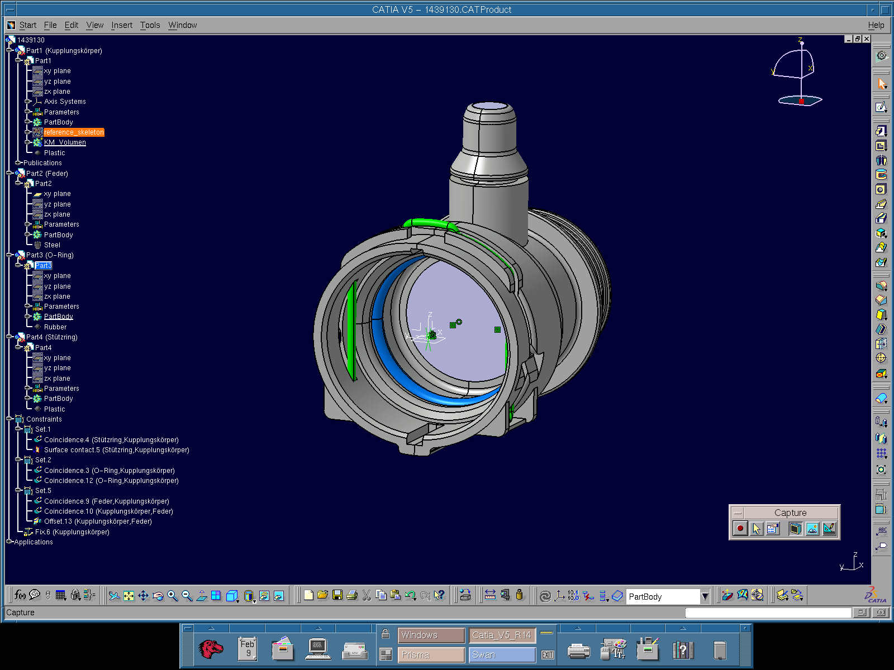
Task: Select the Pan view tool
Action: 143,596
